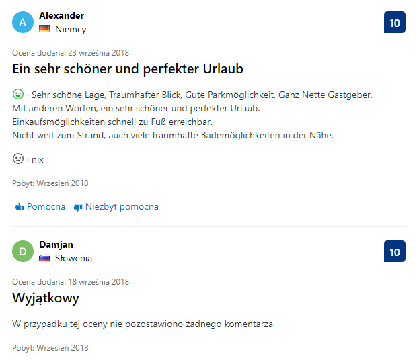Click the reviewer name Alexander
Viewport: 417px width, 360px height.
[x=61, y=15]
